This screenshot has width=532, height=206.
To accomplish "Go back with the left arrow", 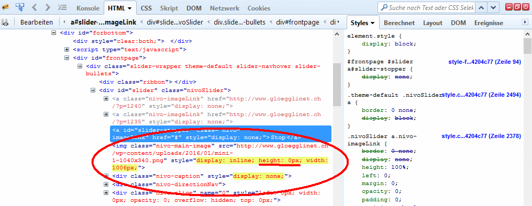I will point(35,7).
